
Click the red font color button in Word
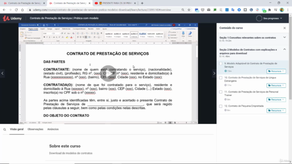(71, 37)
